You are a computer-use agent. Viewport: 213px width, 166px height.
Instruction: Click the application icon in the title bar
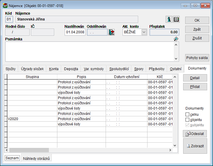coord(5,6)
